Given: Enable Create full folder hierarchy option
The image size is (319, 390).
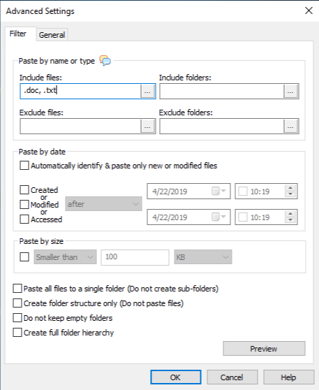Looking at the screenshot, I should 17,333.
